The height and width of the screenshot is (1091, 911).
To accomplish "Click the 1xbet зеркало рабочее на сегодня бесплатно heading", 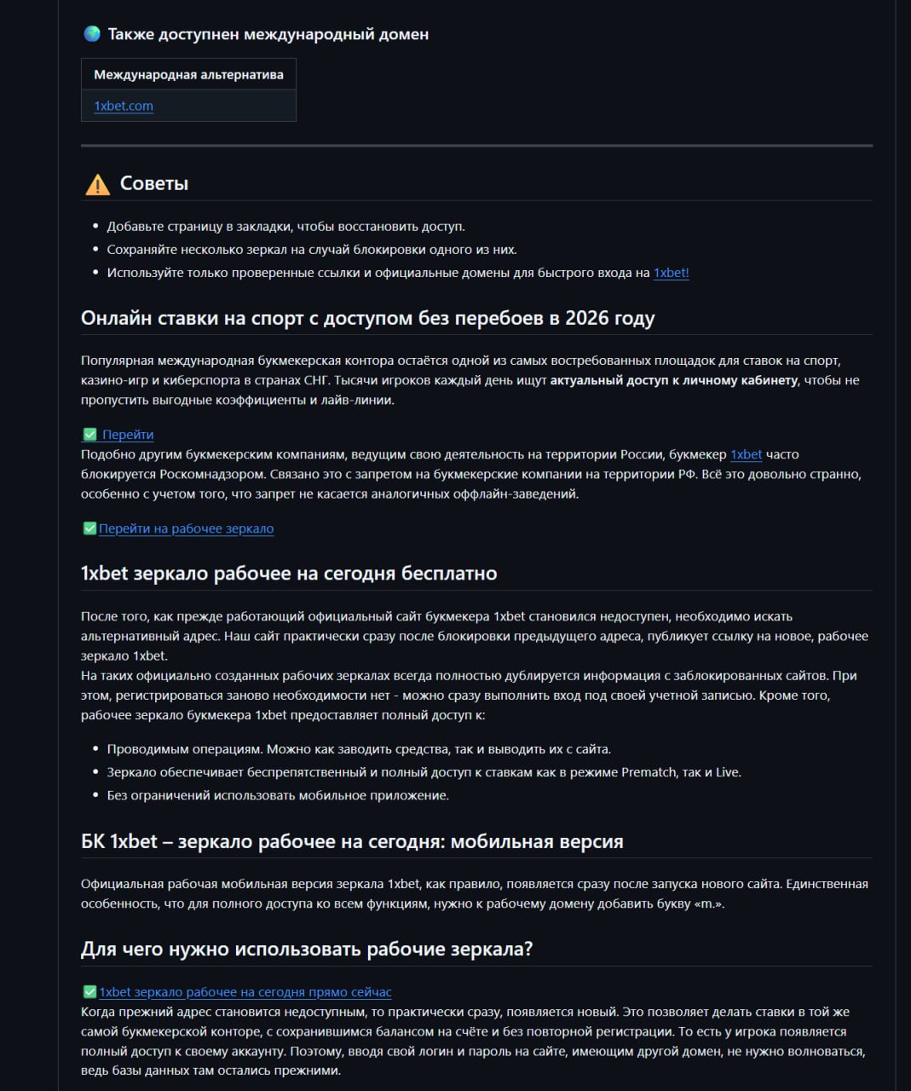I will coord(289,573).
